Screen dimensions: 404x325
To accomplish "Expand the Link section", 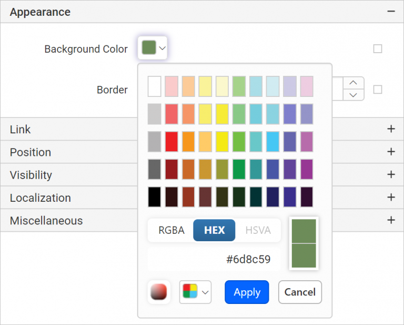I will [391, 129].
